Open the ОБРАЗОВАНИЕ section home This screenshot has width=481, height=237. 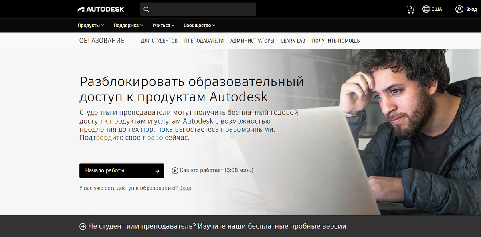(102, 41)
